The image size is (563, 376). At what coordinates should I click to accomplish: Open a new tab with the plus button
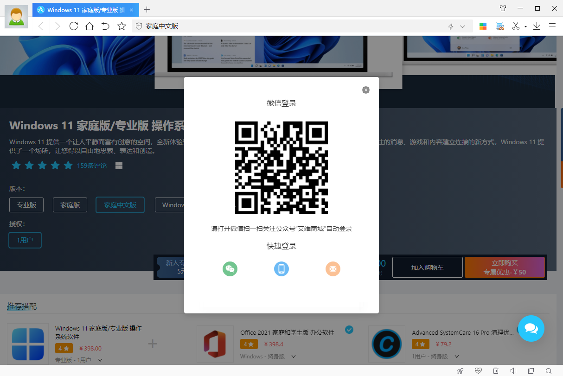coord(147,9)
